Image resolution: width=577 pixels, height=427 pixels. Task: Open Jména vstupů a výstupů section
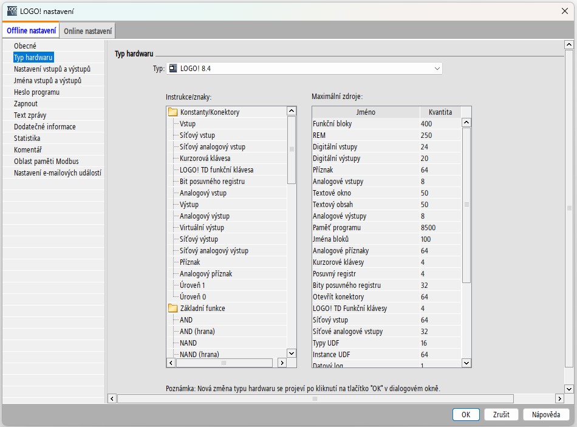[x=47, y=81]
